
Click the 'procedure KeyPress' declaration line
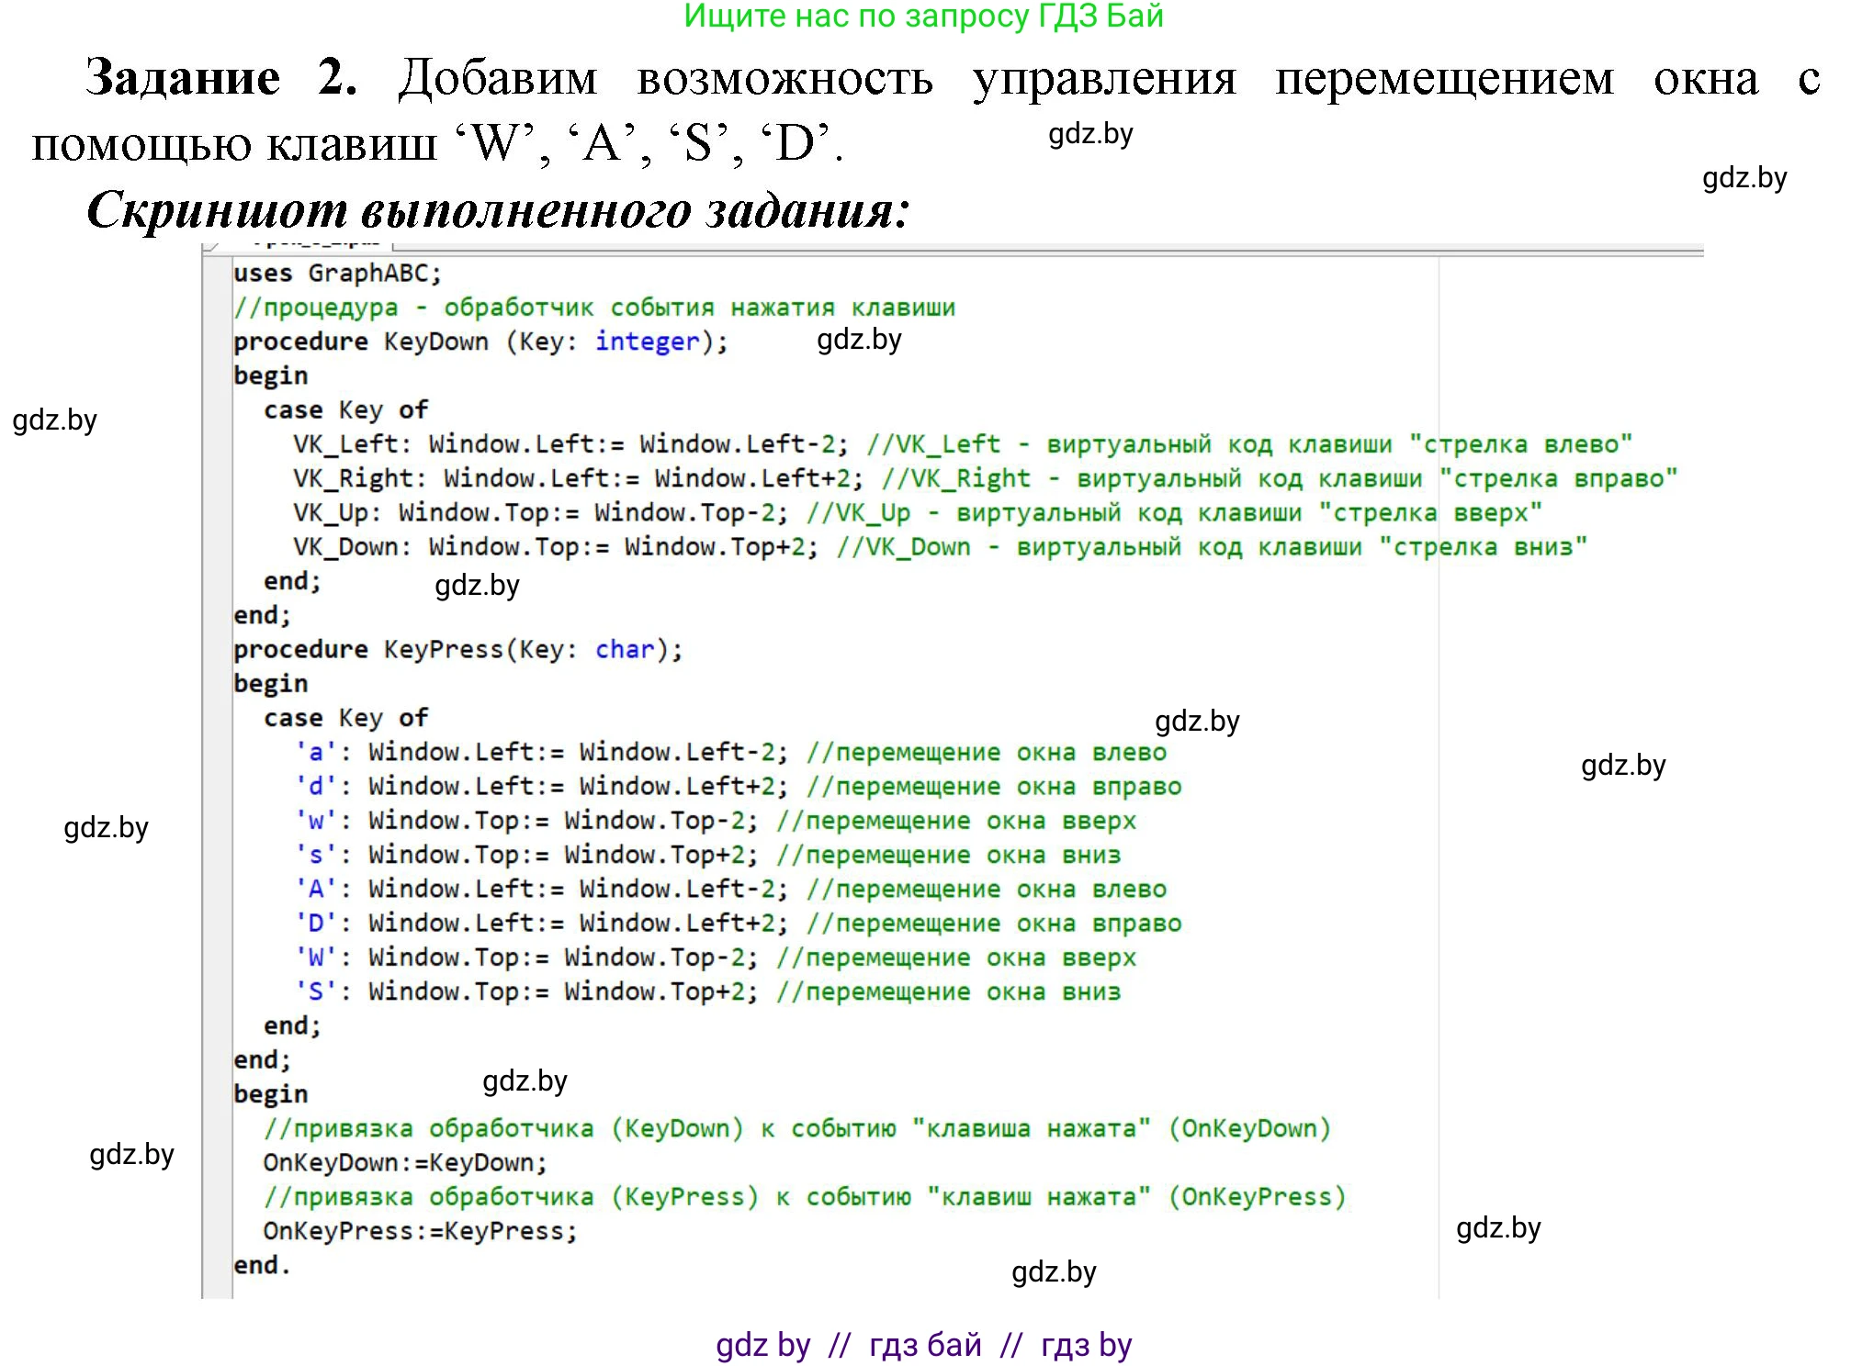tap(457, 650)
